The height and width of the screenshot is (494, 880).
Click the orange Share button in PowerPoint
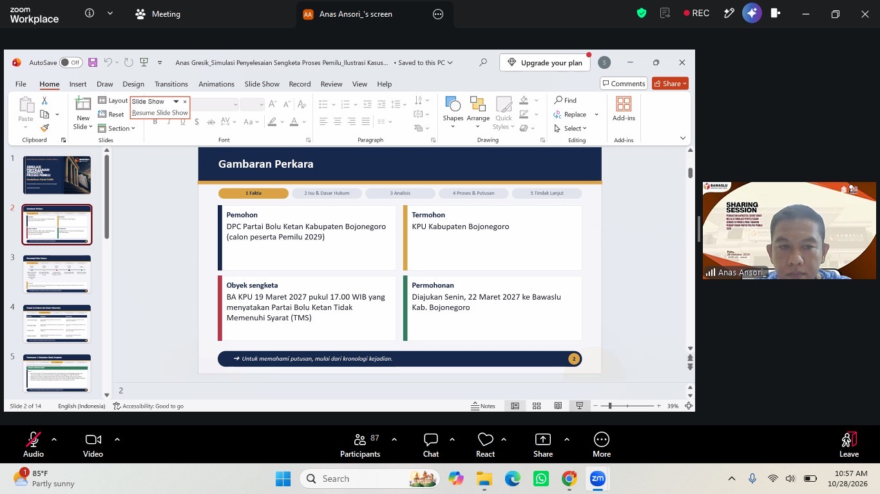tap(670, 84)
